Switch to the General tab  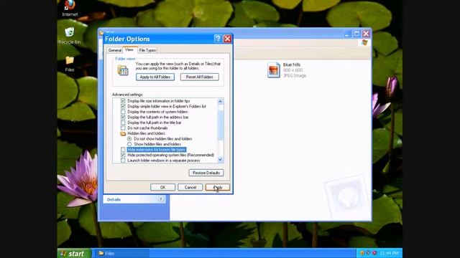pos(115,50)
